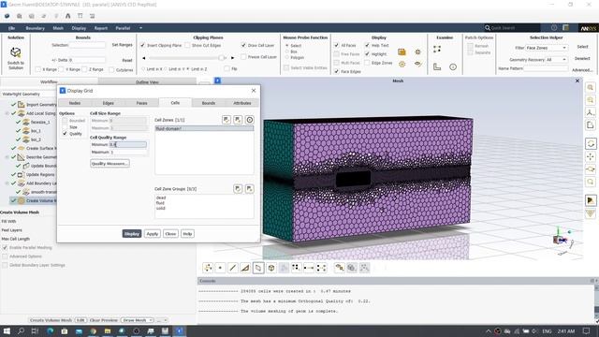Click Advanced button in Selection Helper
This screenshot has width=599, height=337.
pyautogui.click(x=582, y=70)
